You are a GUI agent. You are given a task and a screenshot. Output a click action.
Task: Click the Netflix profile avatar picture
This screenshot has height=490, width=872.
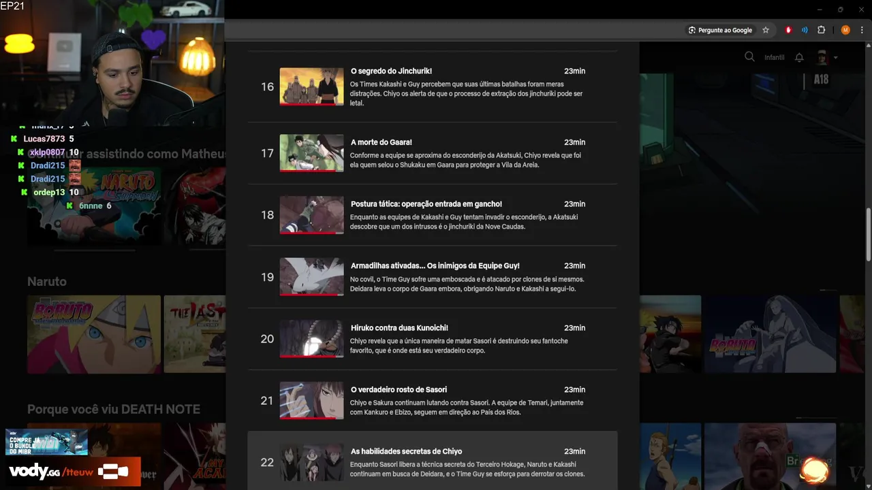[x=822, y=57]
